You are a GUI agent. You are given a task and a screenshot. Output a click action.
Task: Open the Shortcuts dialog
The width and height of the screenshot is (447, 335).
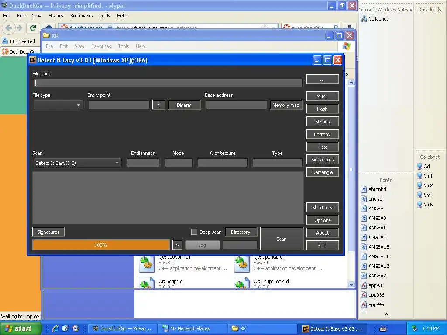323,207
